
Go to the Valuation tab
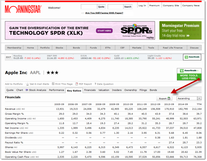[x=104, y=90]
